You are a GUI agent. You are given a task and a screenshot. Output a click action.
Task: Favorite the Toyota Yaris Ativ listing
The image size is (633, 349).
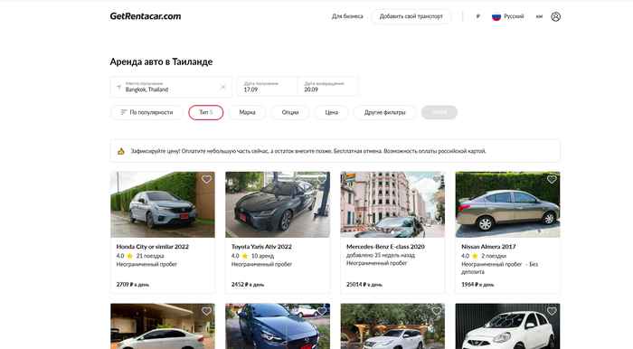tap(321, 179)
